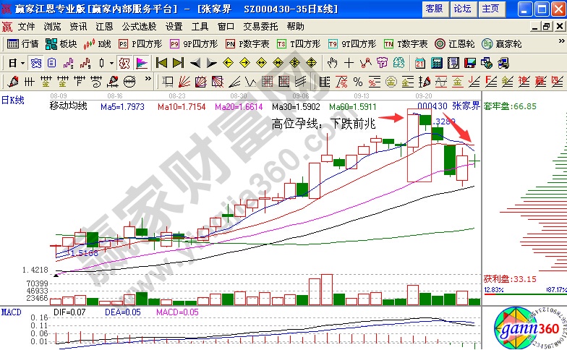Open the 工具 menu
The height and width of the screenshot is (350, 567).
[200, 26]
